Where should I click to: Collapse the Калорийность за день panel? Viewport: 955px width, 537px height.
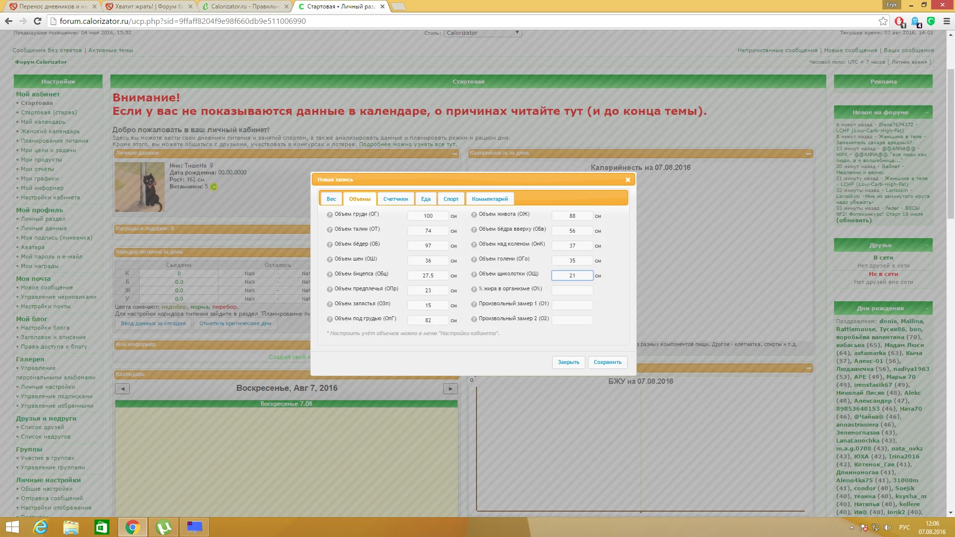pyautogui.click(x=809, y=154)
